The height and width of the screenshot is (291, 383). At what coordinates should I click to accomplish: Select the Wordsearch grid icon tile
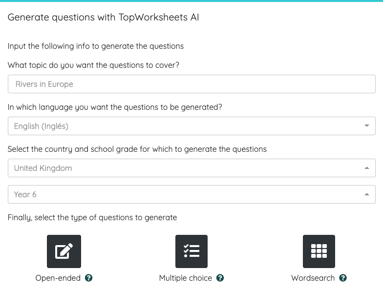tap(319, 251)
